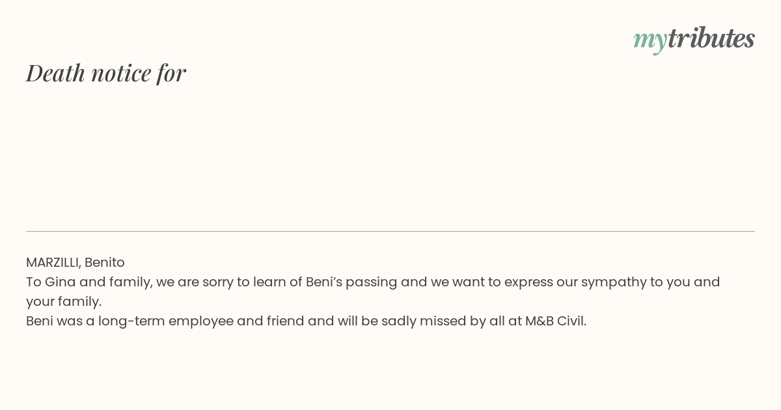This screenshot has width=781, height=410.
Task: Click the word "Death" in the heading
Action: click(55, 73)
